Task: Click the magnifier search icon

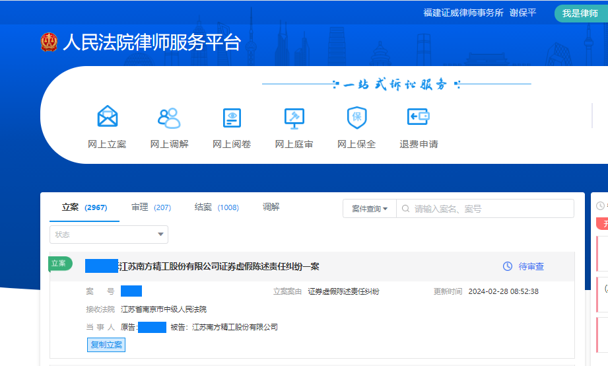Action: pos(405,209)
